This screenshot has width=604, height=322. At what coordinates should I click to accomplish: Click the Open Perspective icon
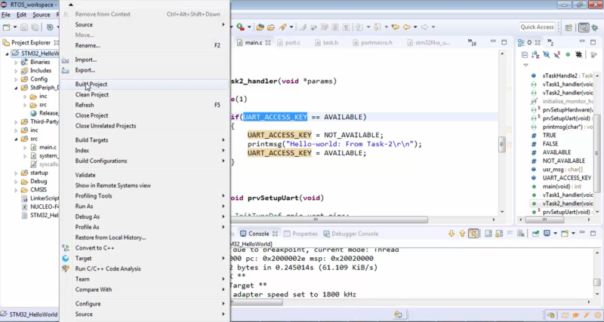[x=568, y=27]
